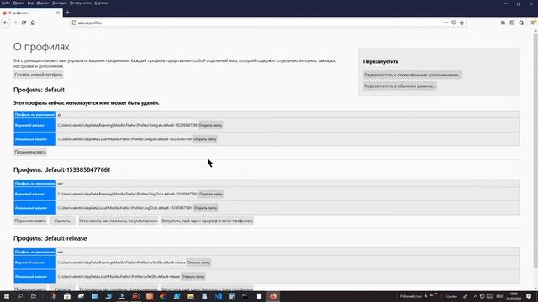Rename the default profile
This screenshot has height=302, width=538.
tap(30, 152)
